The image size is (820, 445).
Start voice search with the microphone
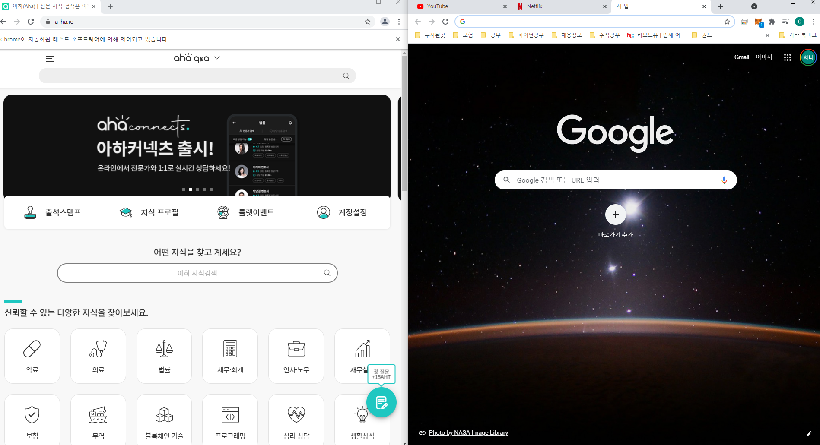[x=725, y=180]
